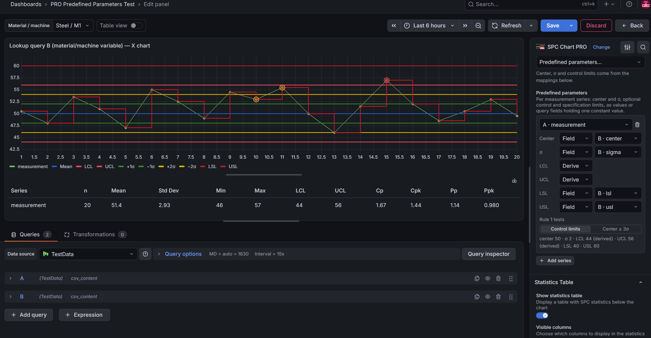The width and height of the screenshot is (651, 338).
Task: Click the Discard button
Action: tap(596, 26)
